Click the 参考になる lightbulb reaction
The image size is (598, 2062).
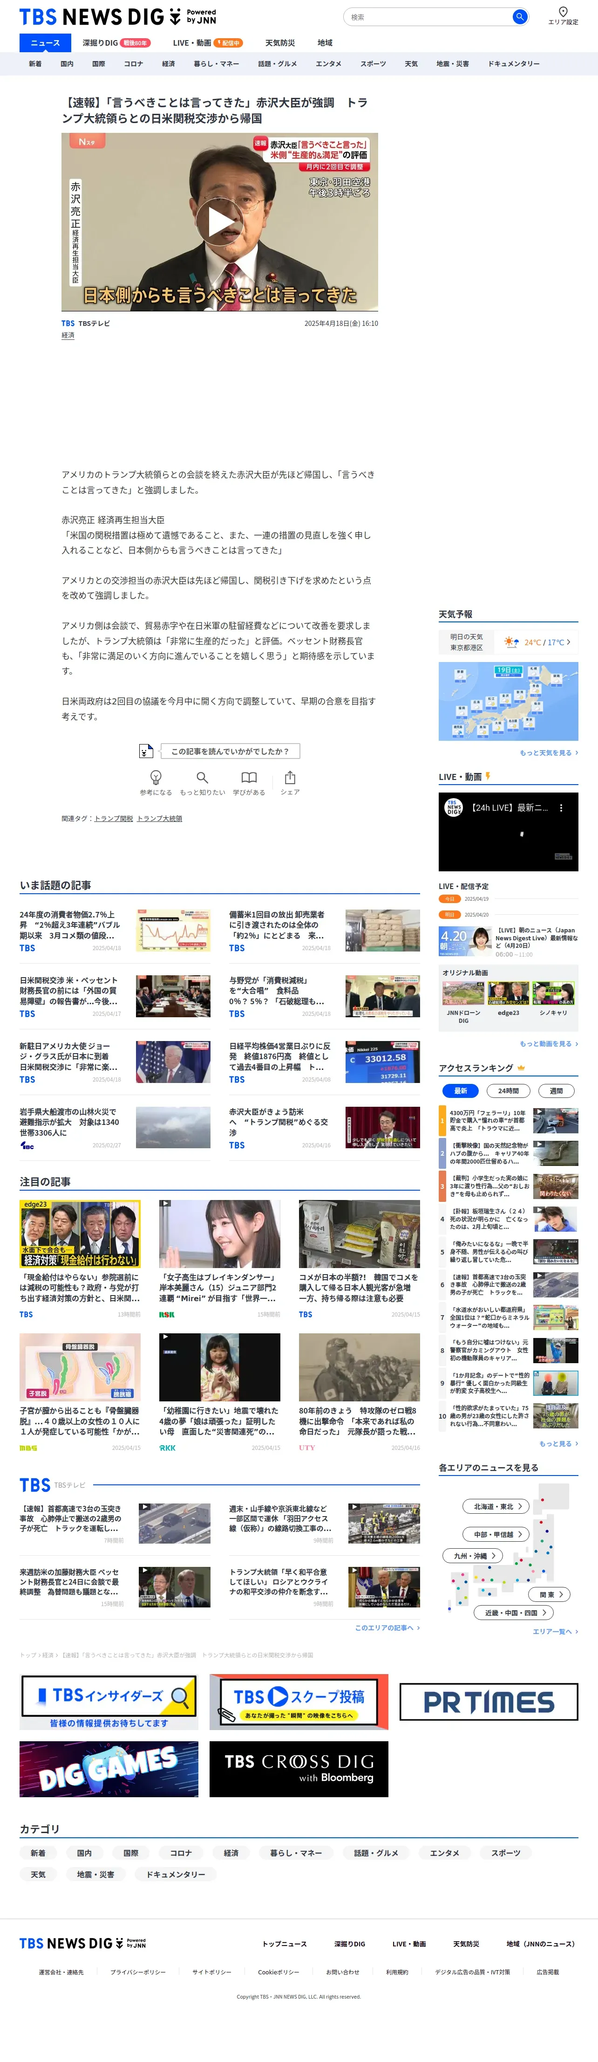(x=156, y=782)
